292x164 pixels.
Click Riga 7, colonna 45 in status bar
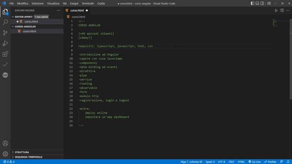coord(191,162)
